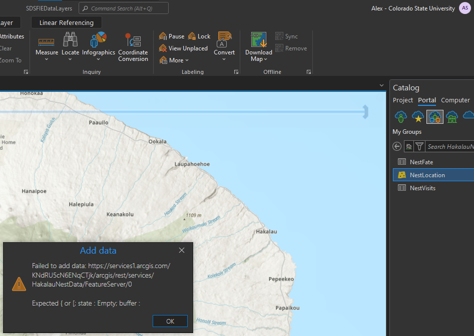Screen dimensions: 474x336
Task: Close the Add data error dialog
Action: (181, 250)
